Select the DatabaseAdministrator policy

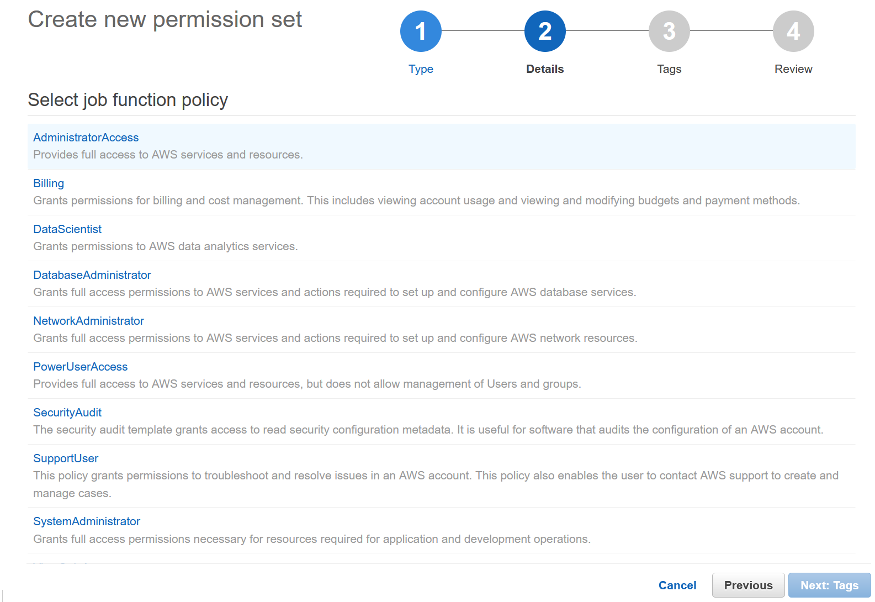(92, 275)
